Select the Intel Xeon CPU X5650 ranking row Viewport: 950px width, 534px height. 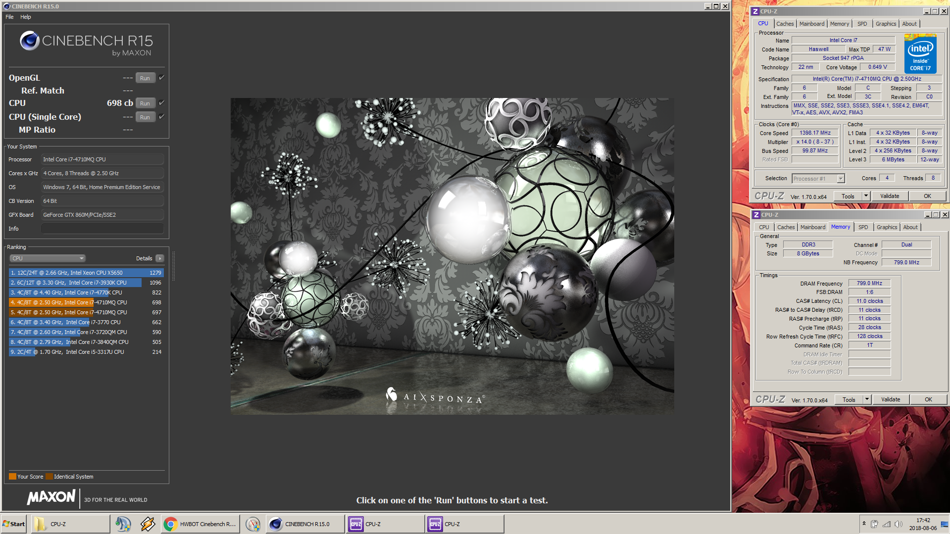[85, 273]
